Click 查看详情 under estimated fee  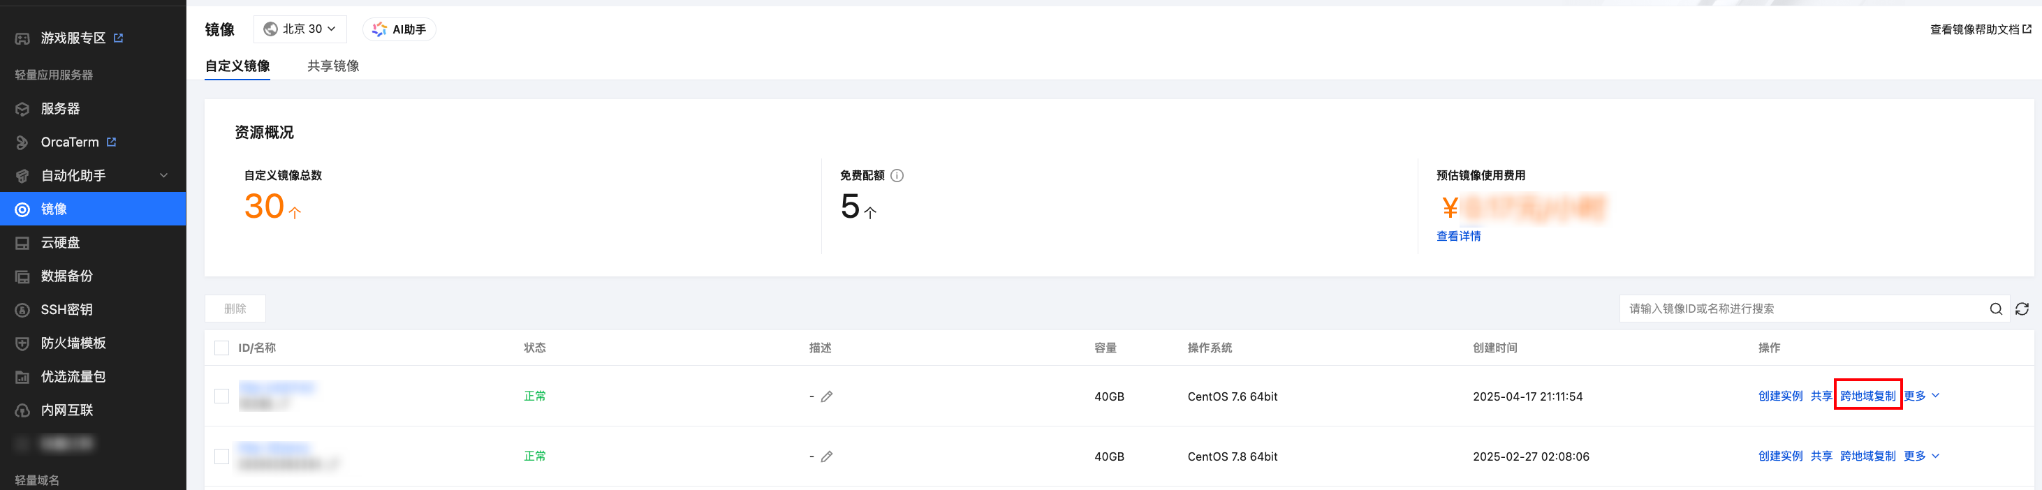(1457, 237)
